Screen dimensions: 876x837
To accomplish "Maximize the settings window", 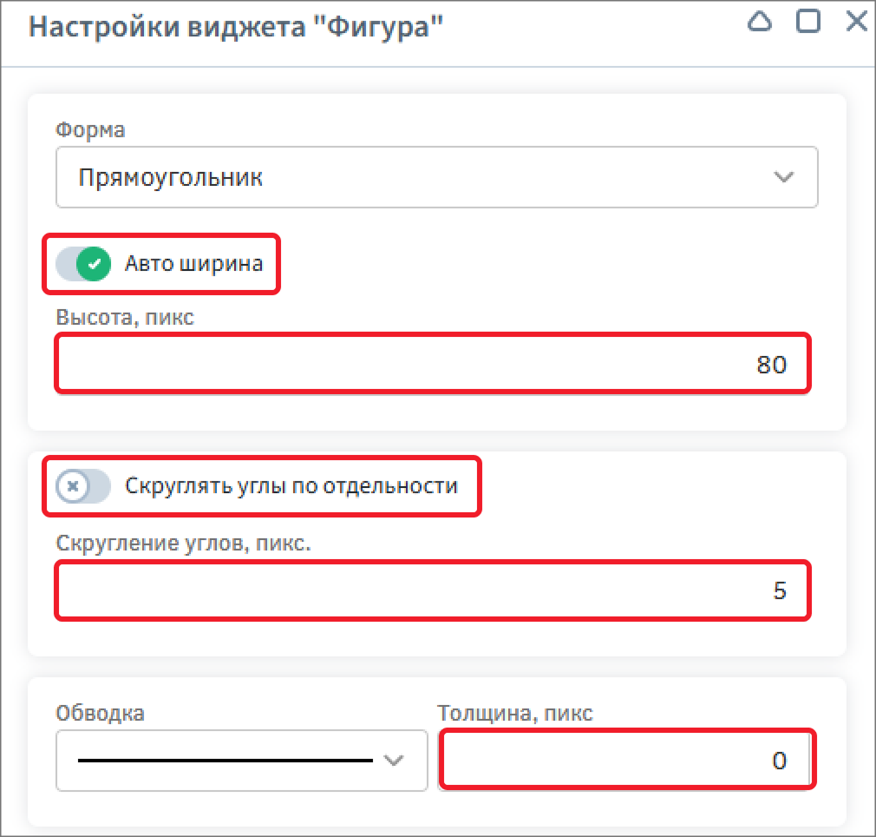I will [808, 23].
